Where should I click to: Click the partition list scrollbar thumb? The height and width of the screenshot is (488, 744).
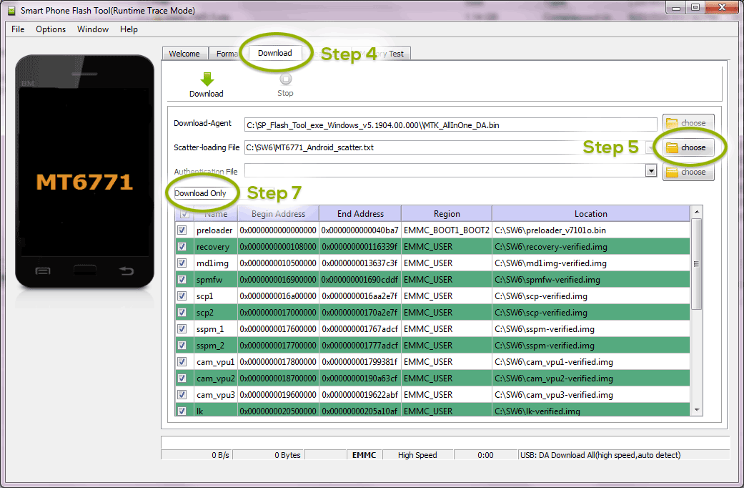tap(697, 264)
